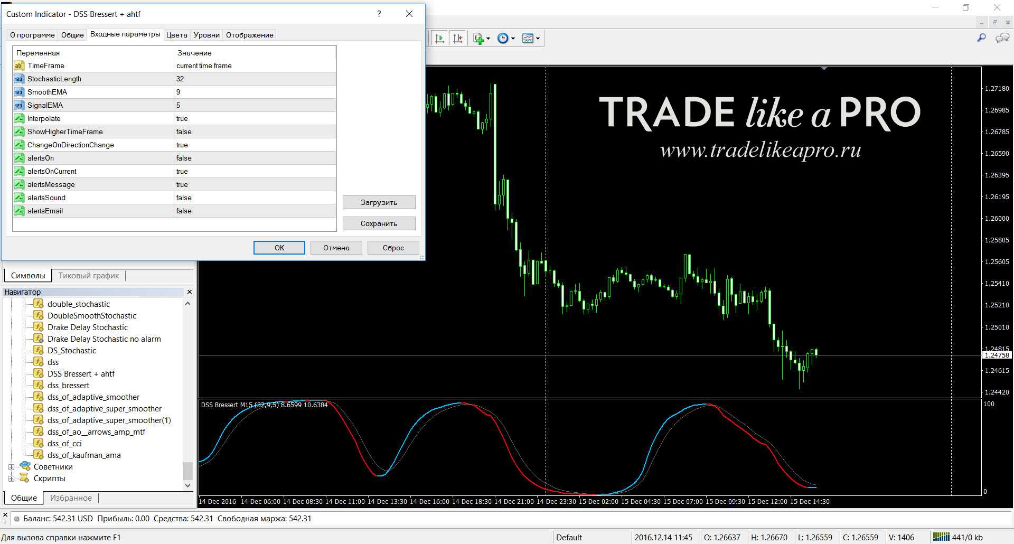Click the Отмена cancel button
Viewport: 1014px width, 544px height.
(336, 248)
